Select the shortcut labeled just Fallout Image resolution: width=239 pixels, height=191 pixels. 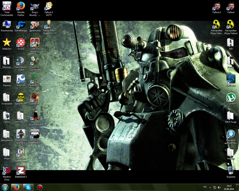(x=231, y=8)
